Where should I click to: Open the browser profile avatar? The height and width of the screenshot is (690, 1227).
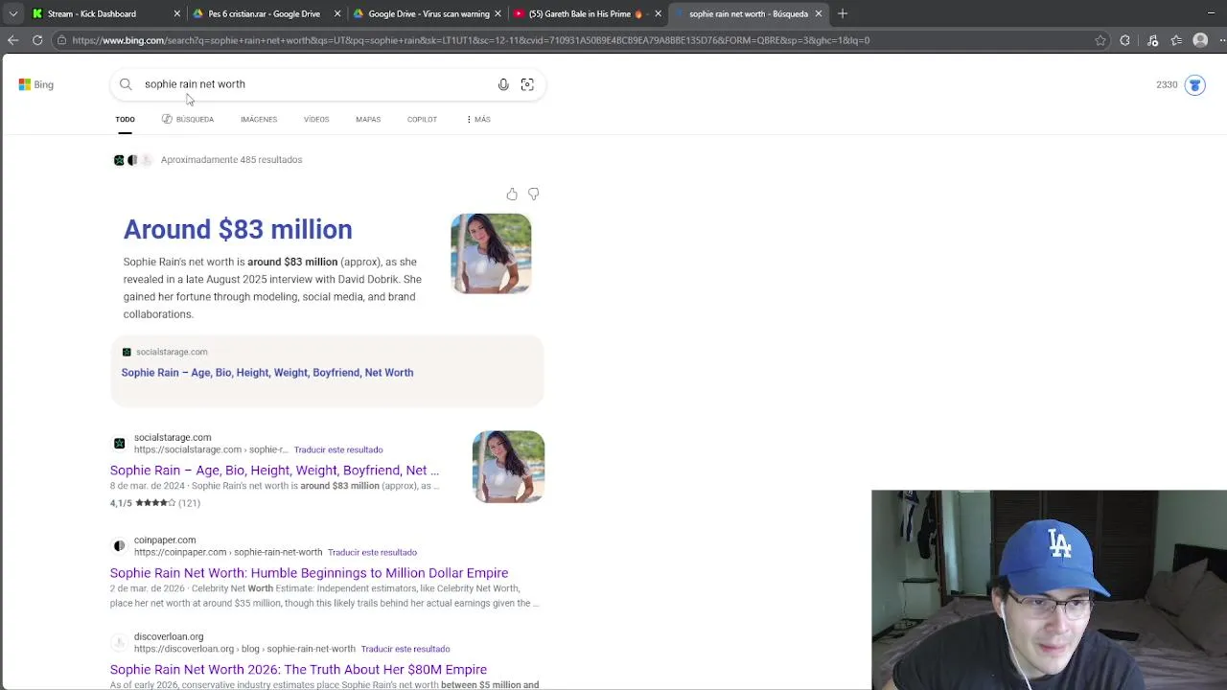(x=1200, y=40)
